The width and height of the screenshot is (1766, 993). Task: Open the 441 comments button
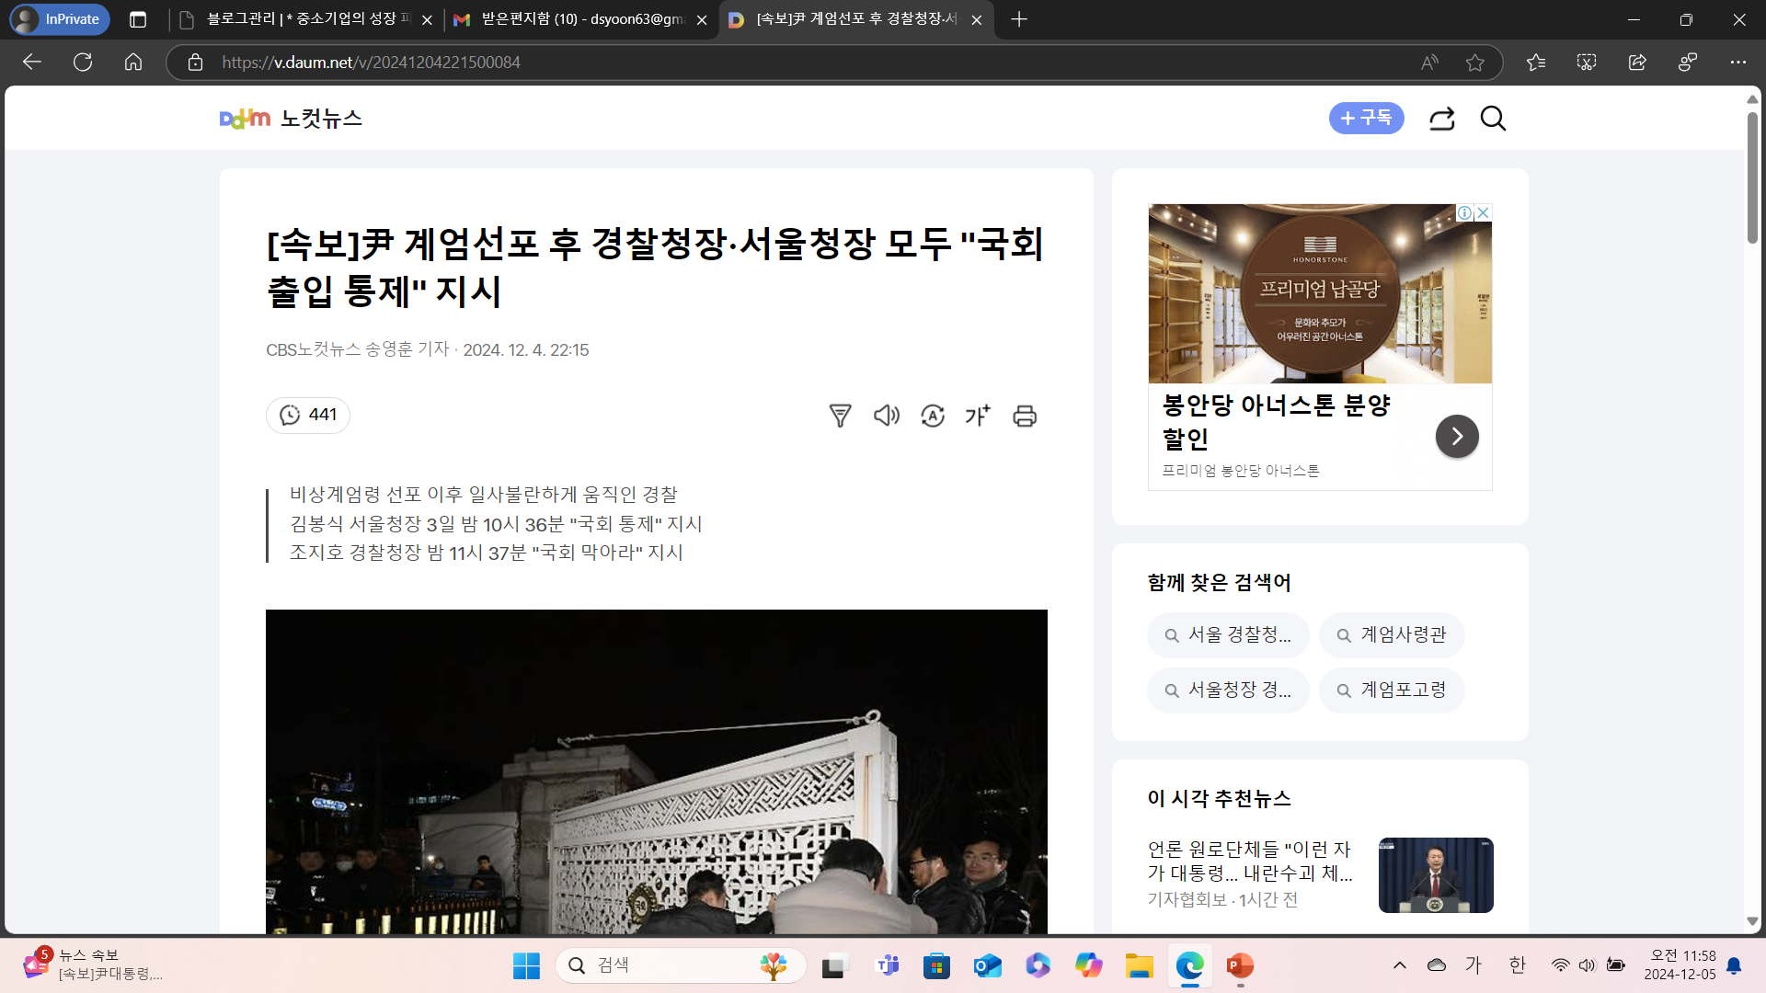(x=308, y=416)
